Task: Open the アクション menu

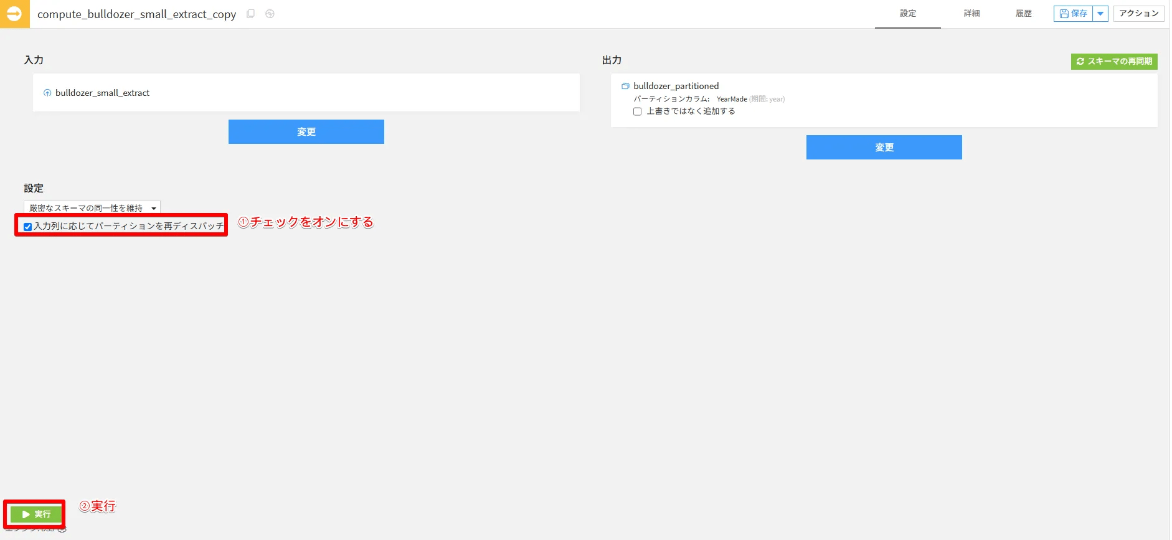Action: click(1138, 14)
